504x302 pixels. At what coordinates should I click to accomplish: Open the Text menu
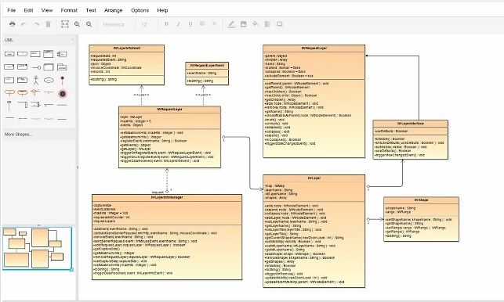pyautogui.click(x=91, y=10)
